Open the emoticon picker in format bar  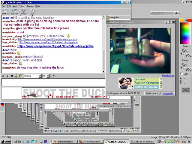click(x=16, y=76)
